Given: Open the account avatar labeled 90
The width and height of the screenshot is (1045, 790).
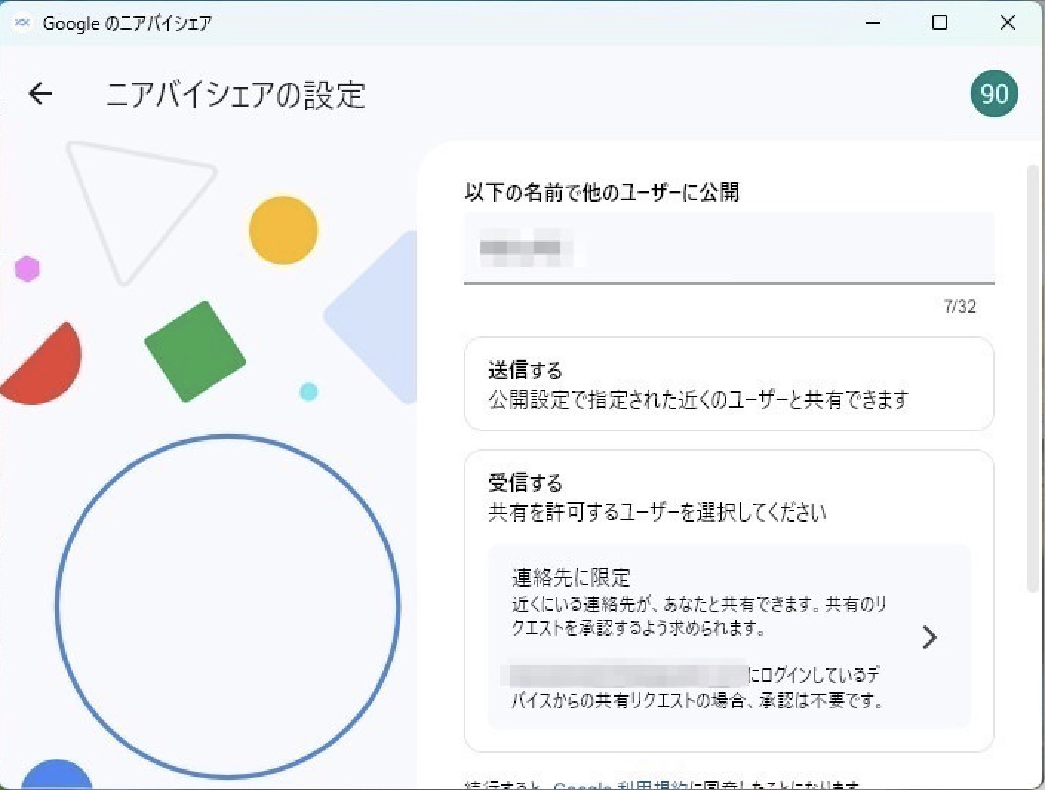Looking at the screenshot, I should click(x=994, y=93).
